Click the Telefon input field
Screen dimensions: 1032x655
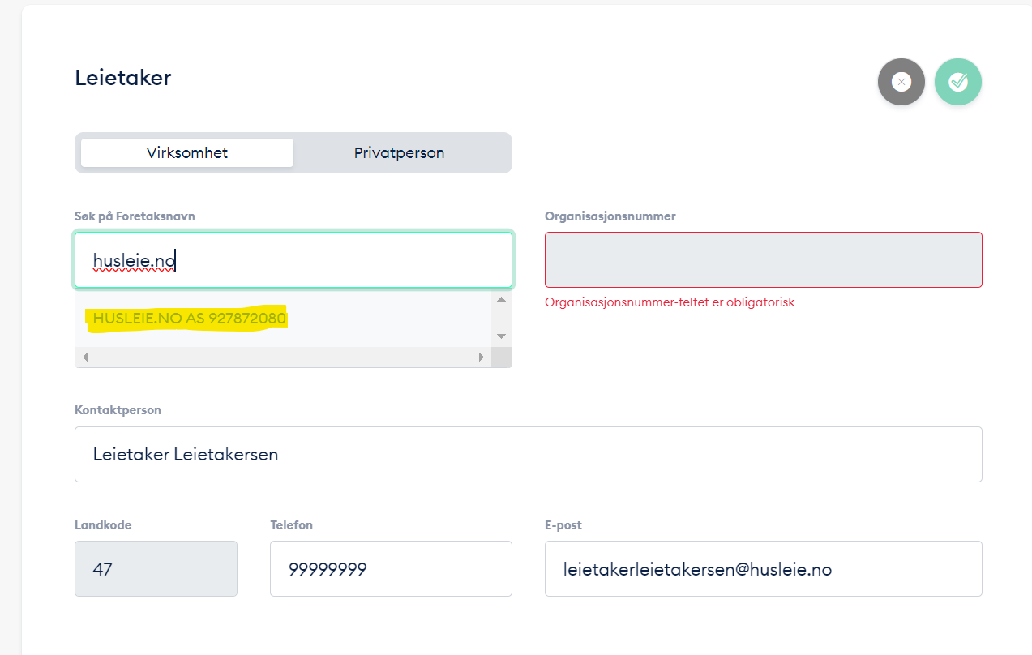(x=391, y=568)
